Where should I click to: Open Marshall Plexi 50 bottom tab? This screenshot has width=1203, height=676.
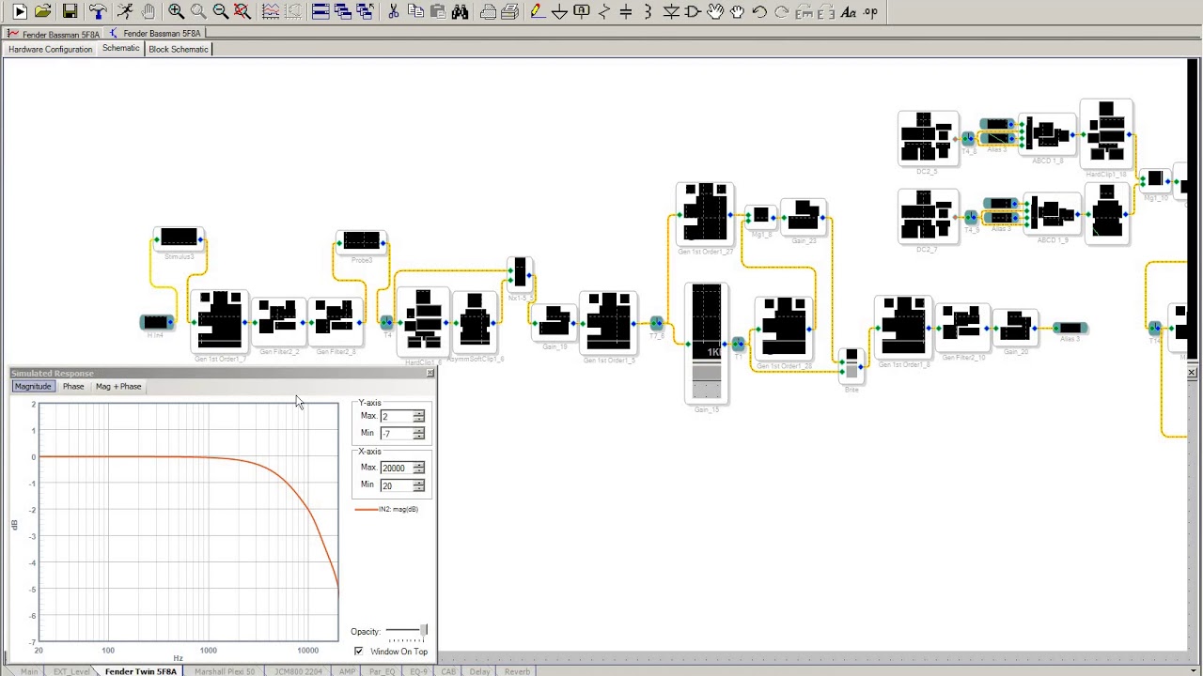point(225,671)
